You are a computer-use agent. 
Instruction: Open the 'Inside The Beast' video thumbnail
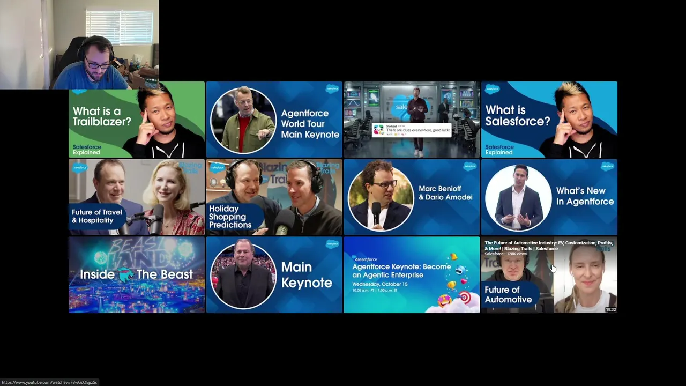(137, 275)
